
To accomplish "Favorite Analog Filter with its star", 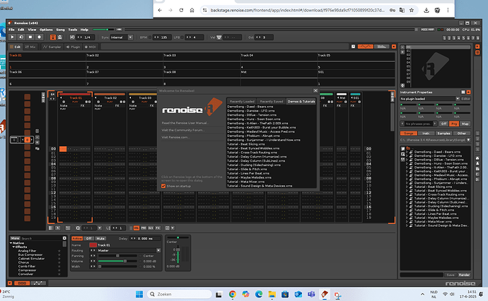I will [x=59, y=251].
